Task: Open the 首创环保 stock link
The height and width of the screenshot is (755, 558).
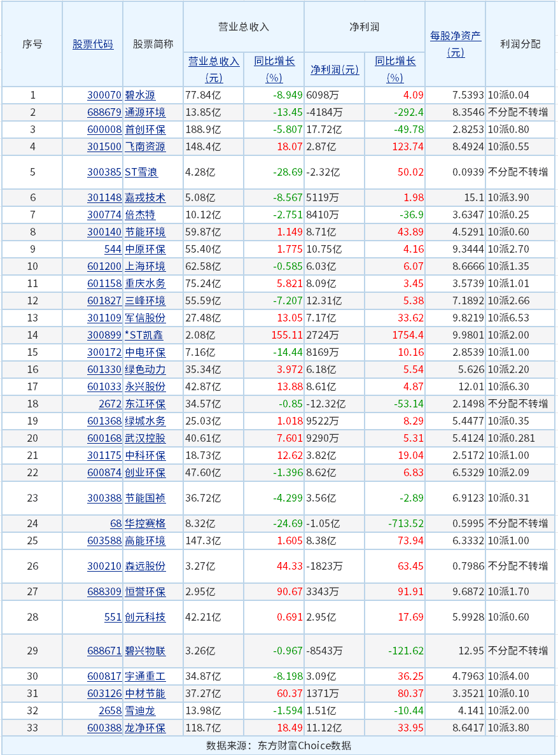Action: (x=144, y=130)
